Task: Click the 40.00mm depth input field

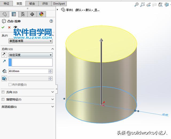Action: (x=28, y=71)
